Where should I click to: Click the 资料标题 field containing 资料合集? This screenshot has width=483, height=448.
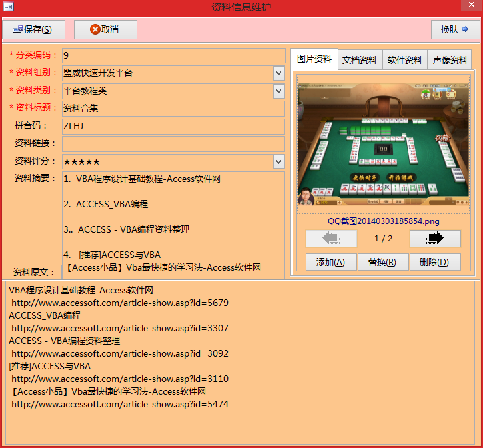173,109
